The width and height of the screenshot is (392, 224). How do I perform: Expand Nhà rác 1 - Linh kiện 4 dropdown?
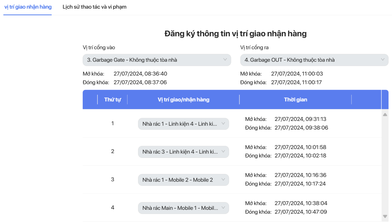[183, 124]
